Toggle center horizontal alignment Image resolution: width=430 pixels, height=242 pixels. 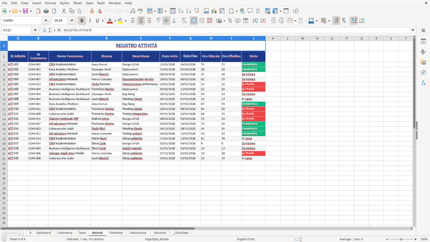coord(140,20)
